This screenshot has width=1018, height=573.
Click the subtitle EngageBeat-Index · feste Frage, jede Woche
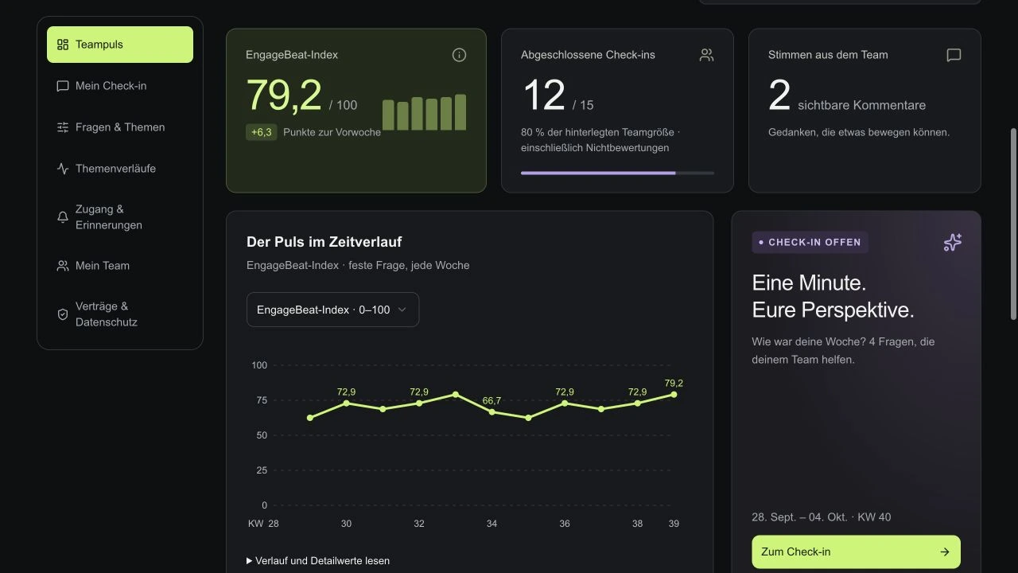click(x=358, y=265)
